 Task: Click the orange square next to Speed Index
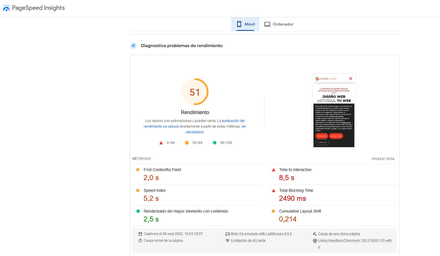[x=138, y=190]
